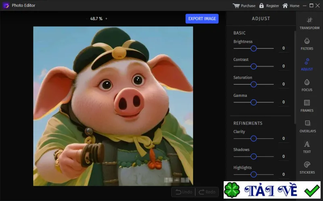Click the Saturation slider handle
This screenshot has height=201, width=323.
coord(254,84)
